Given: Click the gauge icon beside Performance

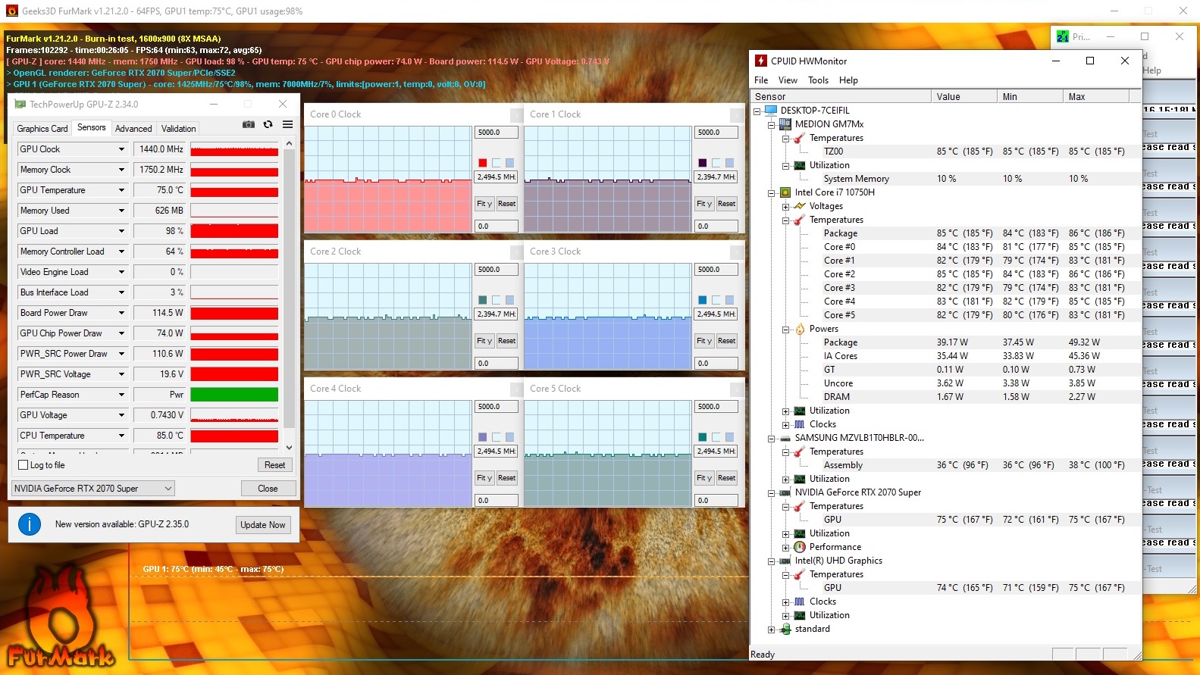Looking at the screenshot, I should [800, 547].
